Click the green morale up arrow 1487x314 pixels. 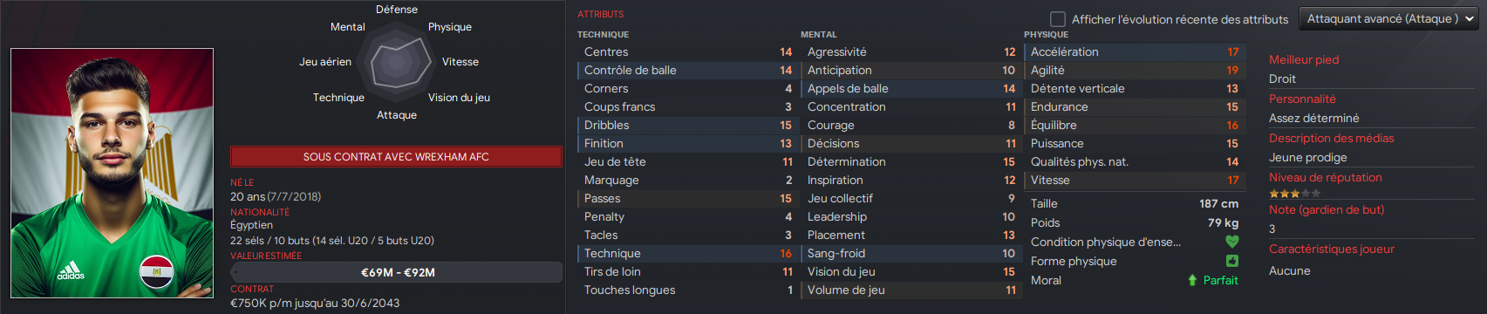1192,280
